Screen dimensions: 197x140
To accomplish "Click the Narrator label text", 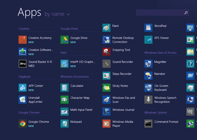I will [159, 74].
